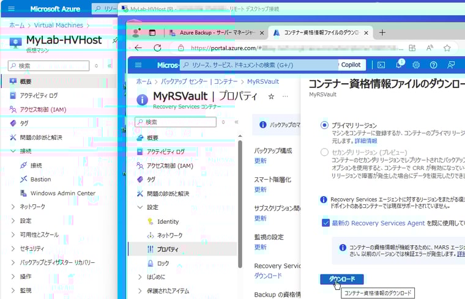Focus portal search box リソース、サービス
The height and width of the screenshot is (299, 465).
click(x=259, y=65)
